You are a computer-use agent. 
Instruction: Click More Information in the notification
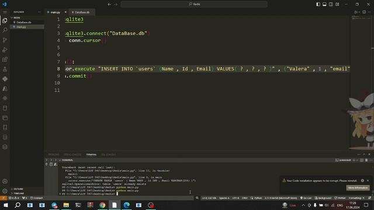358,188
